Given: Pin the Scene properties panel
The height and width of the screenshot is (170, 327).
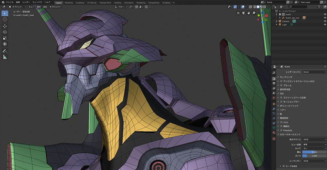Looking at the screenshot, I should click(x=325, y=67).
